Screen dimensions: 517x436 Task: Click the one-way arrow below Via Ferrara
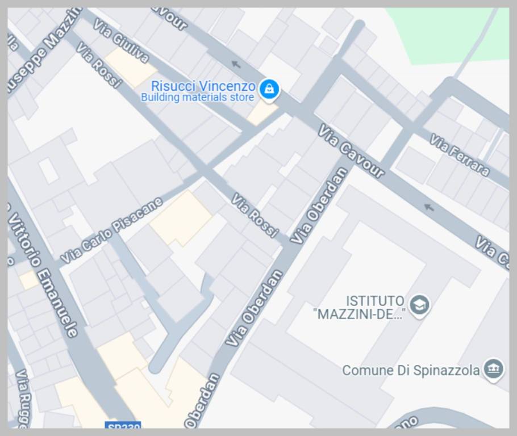point(428,207)
